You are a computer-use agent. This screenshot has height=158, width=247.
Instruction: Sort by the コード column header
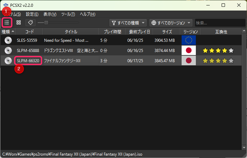tap(29, 32)
